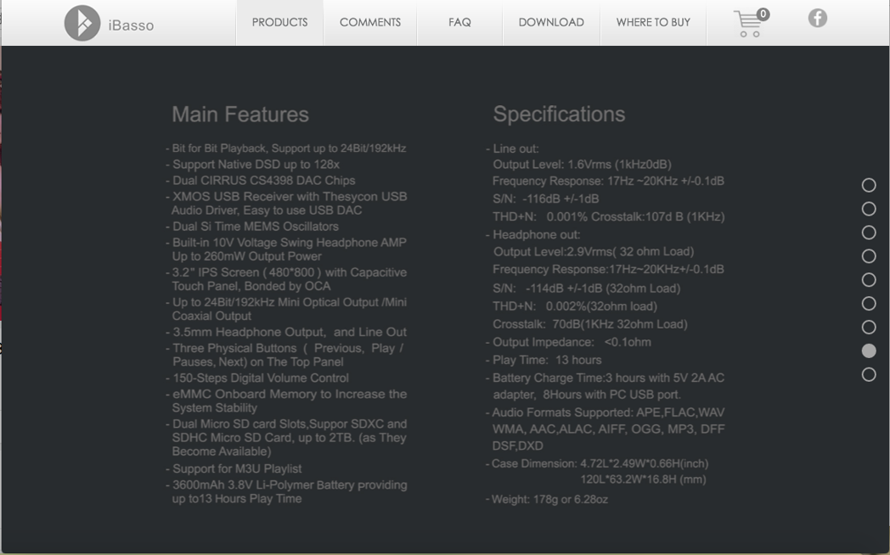Screen dimensions: 890x555
Task: Select the third side navigation dot
Action: point(868,233)
